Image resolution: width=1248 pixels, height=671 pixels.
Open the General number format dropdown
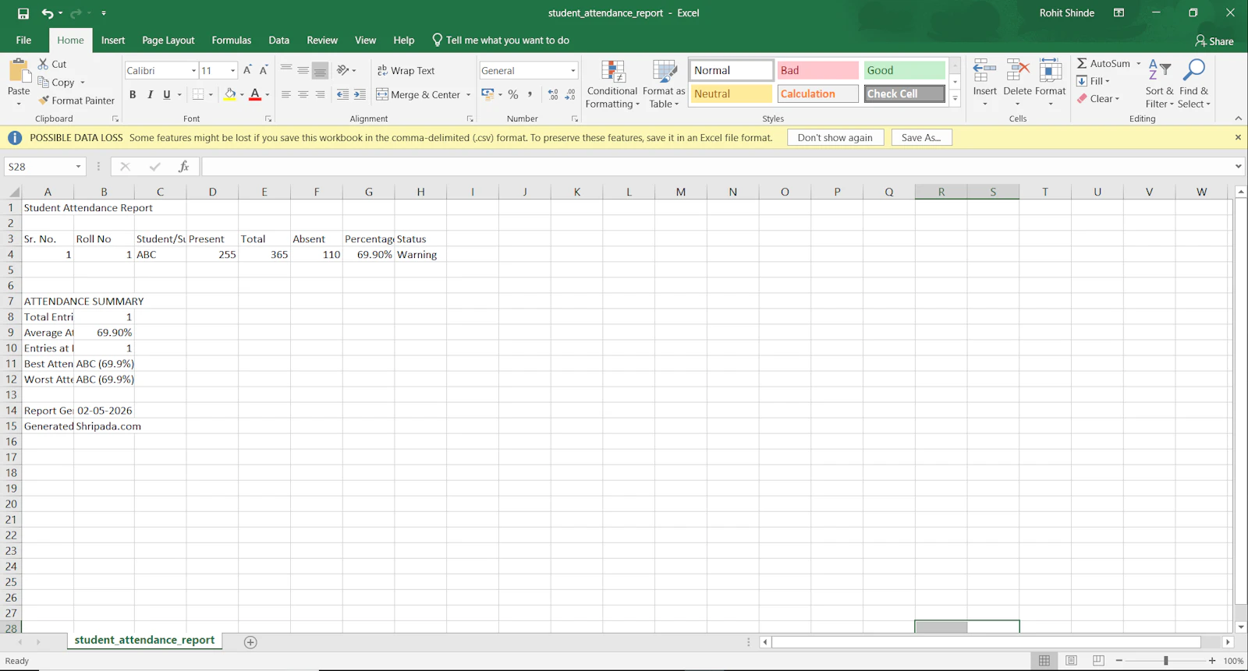click(573, 71)
